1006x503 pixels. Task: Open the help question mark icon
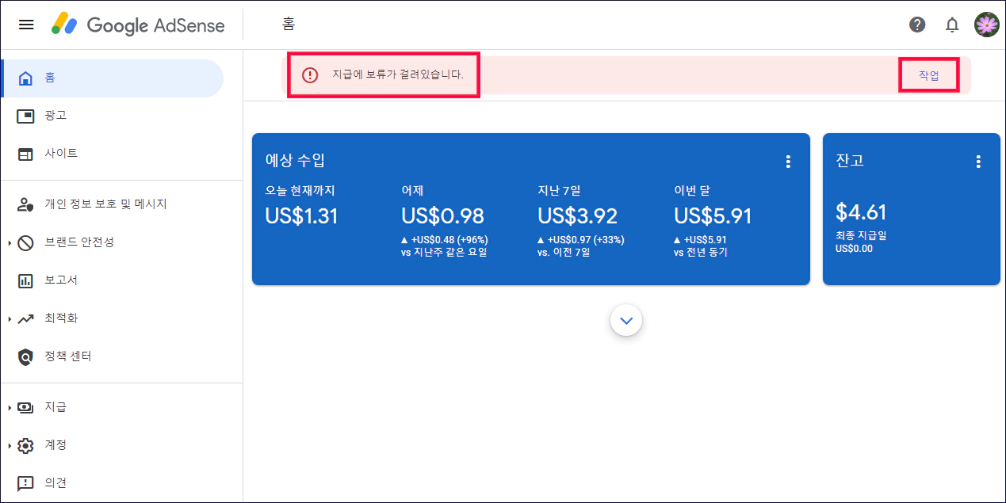pyautogui.click(x=917, y=25)
